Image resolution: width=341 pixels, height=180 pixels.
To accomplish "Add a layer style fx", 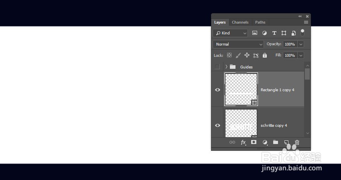I will click(243, 142).
